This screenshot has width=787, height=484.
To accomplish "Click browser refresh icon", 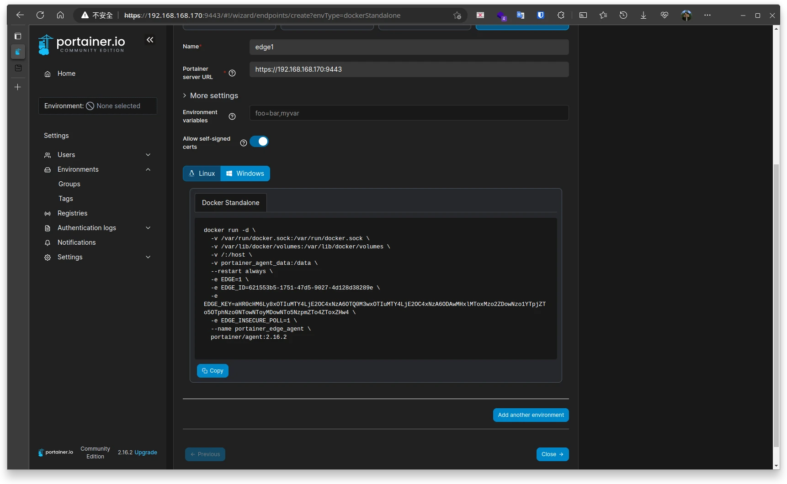I will pyautogui.click(x=40, y=15).
